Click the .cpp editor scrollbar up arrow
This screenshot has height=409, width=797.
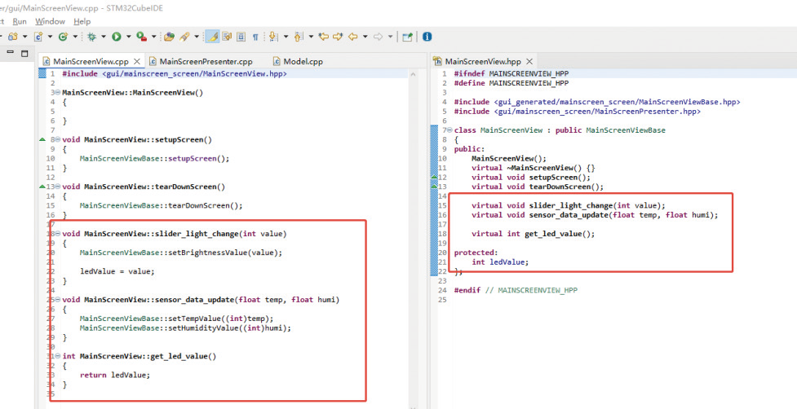coord(414,74)
